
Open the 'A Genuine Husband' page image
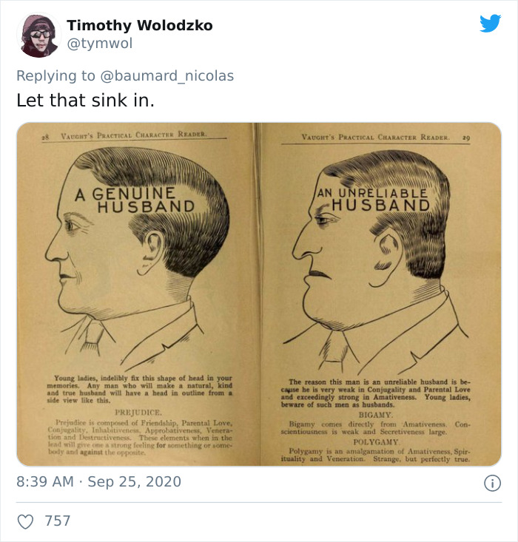click(x=136, y=294)
